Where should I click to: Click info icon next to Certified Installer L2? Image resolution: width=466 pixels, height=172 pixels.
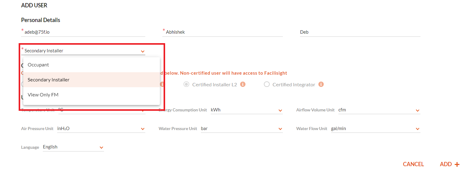point(243,84)
